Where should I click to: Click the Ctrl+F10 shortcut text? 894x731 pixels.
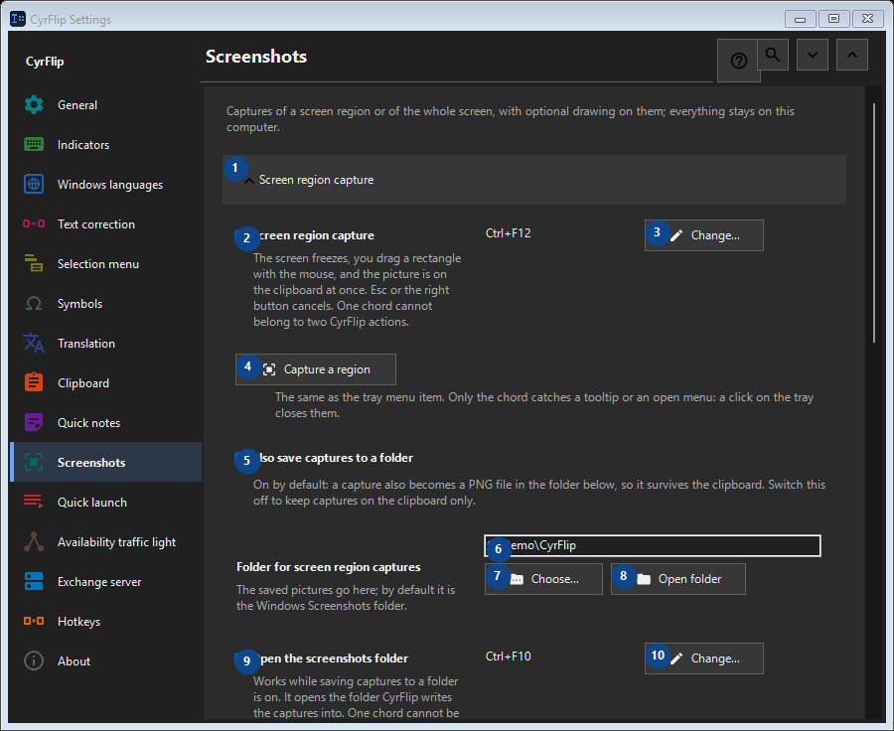pos(508,657)
